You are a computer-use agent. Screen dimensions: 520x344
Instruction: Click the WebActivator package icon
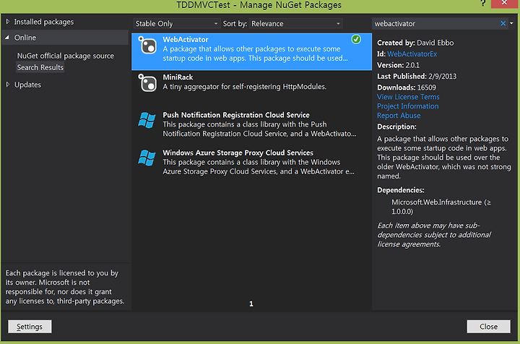(x=147, y=45)
